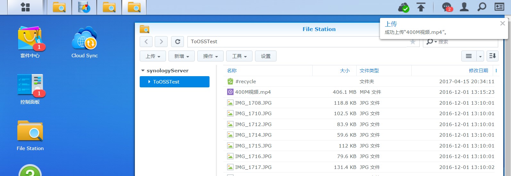
Task: Open the Storage Analyzer taskbar icon
Action: point(84,7)
